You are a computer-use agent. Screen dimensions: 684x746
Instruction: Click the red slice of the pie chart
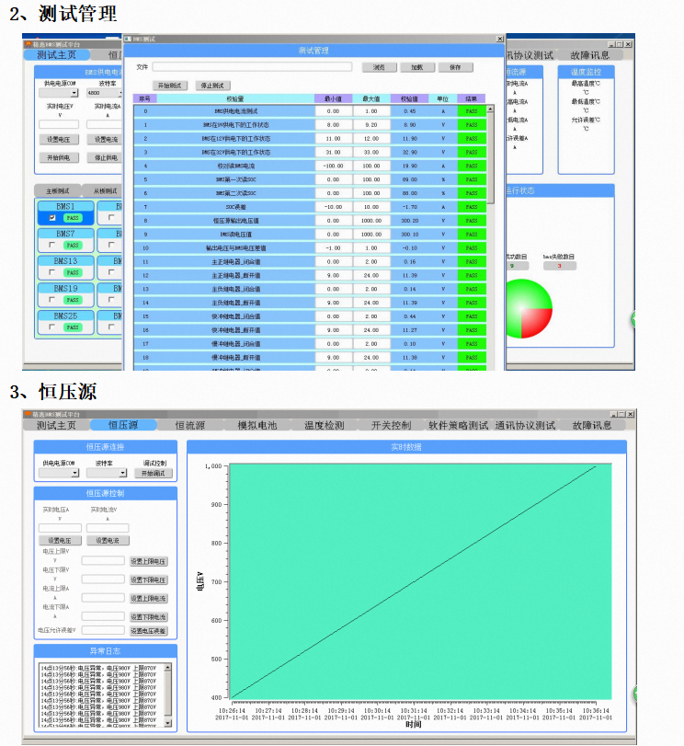(536, 323)
